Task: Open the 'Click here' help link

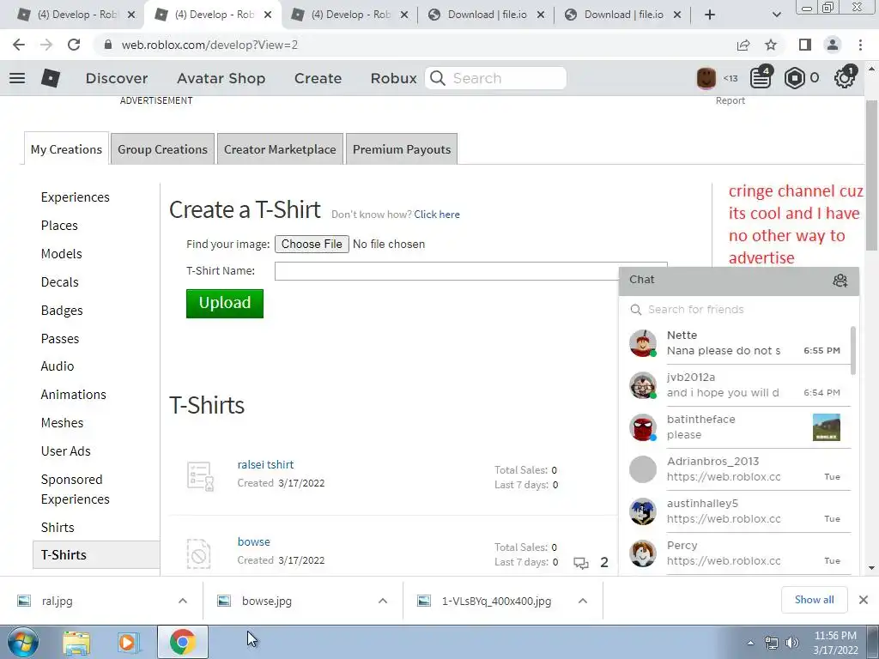Action: tap(437, 214)
